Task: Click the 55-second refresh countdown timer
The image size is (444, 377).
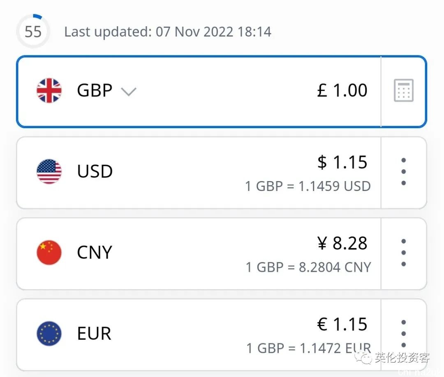Action: (x=33, y=32)
